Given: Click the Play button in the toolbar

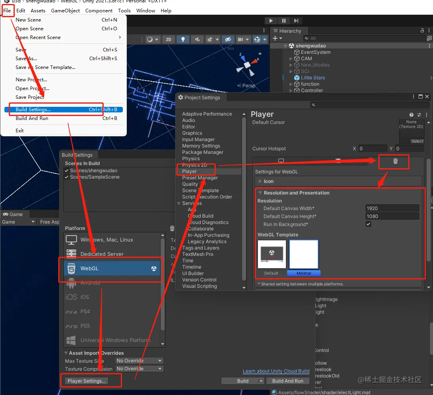Looking at the screenshot, I should point(271,21).
